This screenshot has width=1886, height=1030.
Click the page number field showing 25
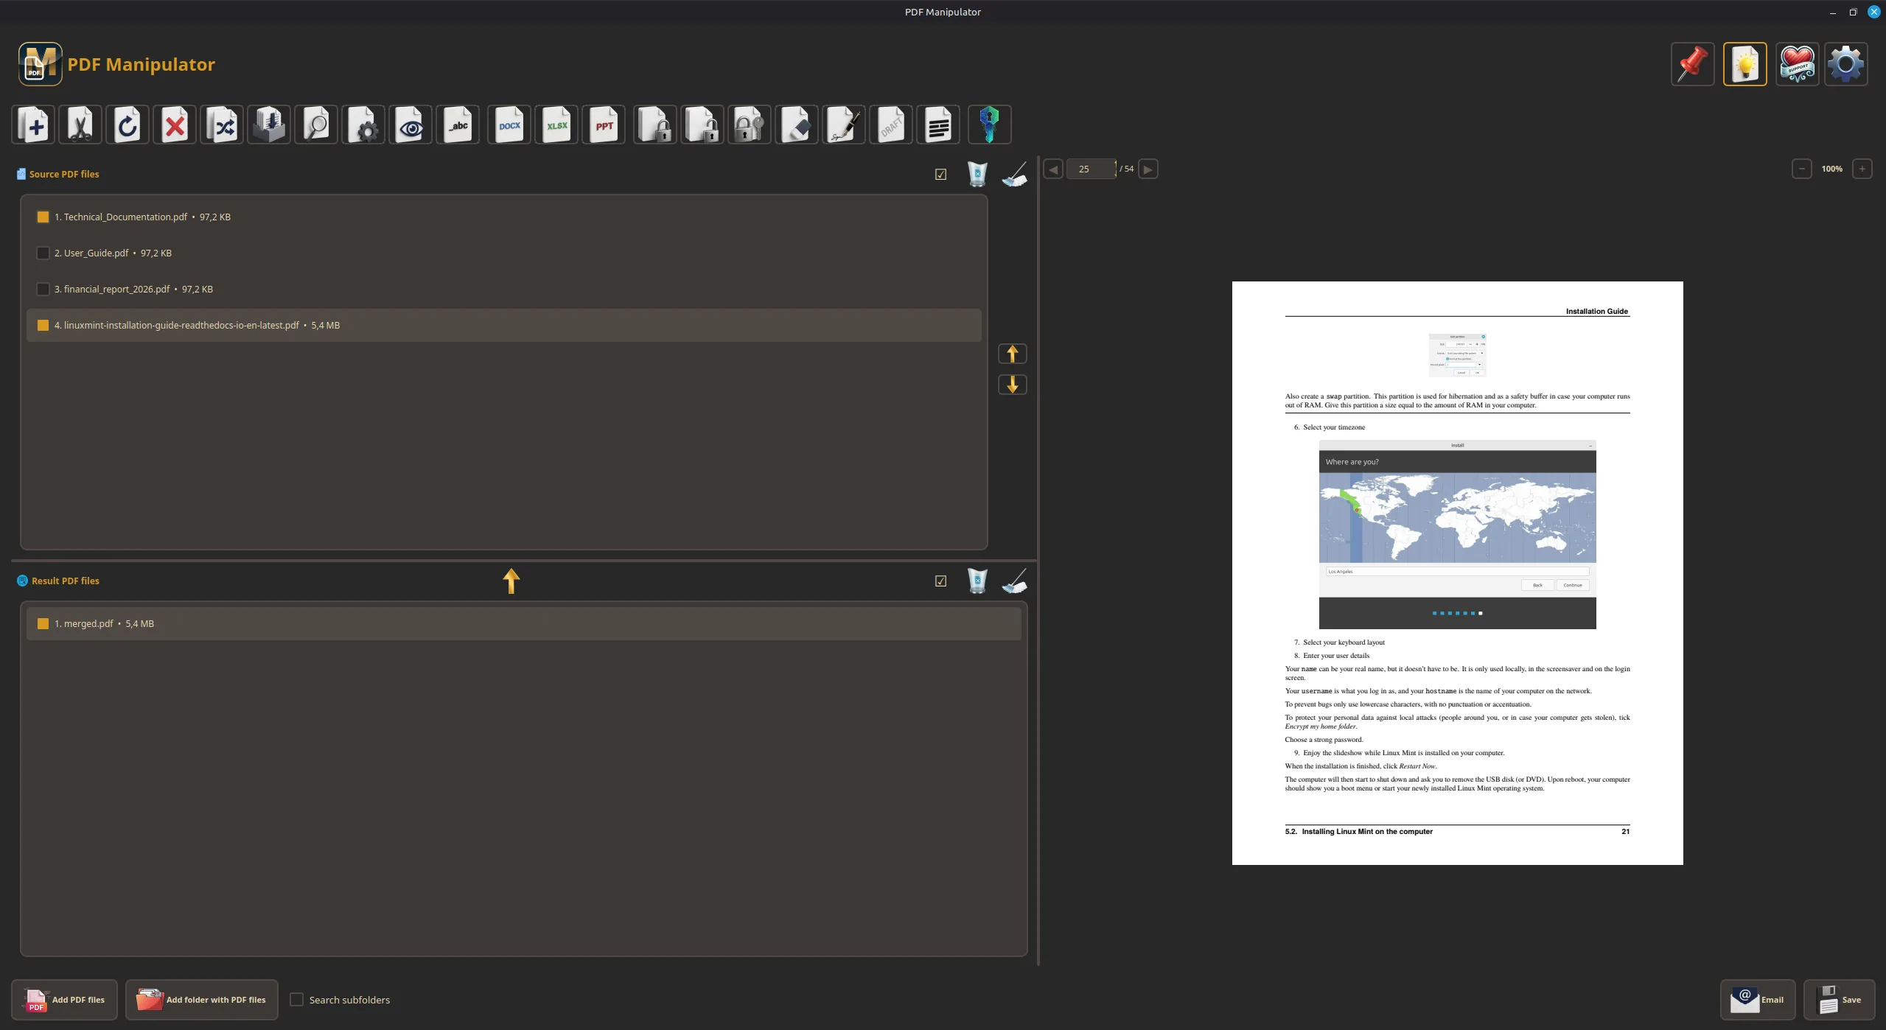tap(1092, 169)
